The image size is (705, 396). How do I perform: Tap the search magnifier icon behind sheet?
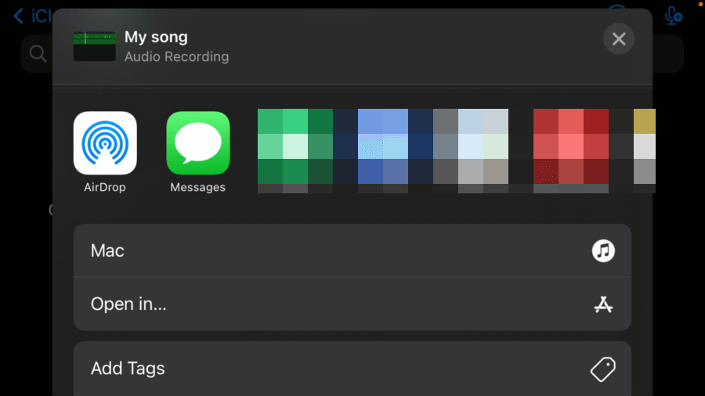pos(38,54)
